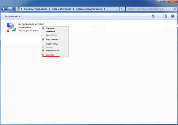Click the Control Panel icon in address bar
This screenshot has width=178, height=125.
point(18,9)
